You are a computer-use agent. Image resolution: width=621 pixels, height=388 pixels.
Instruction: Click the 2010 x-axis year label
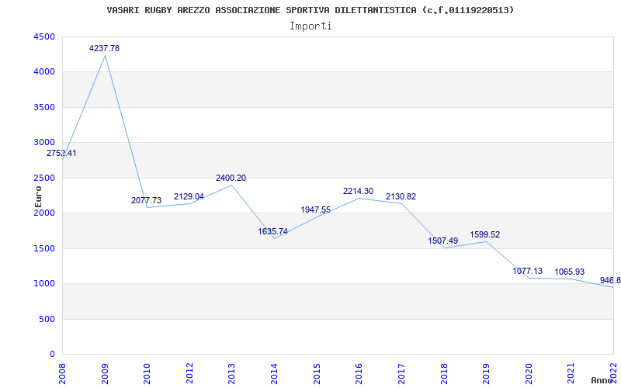147,372
